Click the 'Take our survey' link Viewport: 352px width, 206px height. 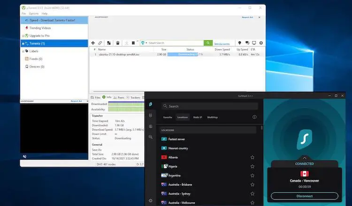(x=222, y=44)
